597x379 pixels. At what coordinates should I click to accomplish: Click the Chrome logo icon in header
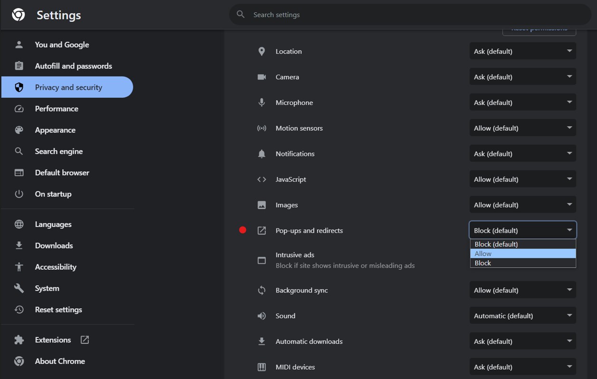[x=19, y=15]
